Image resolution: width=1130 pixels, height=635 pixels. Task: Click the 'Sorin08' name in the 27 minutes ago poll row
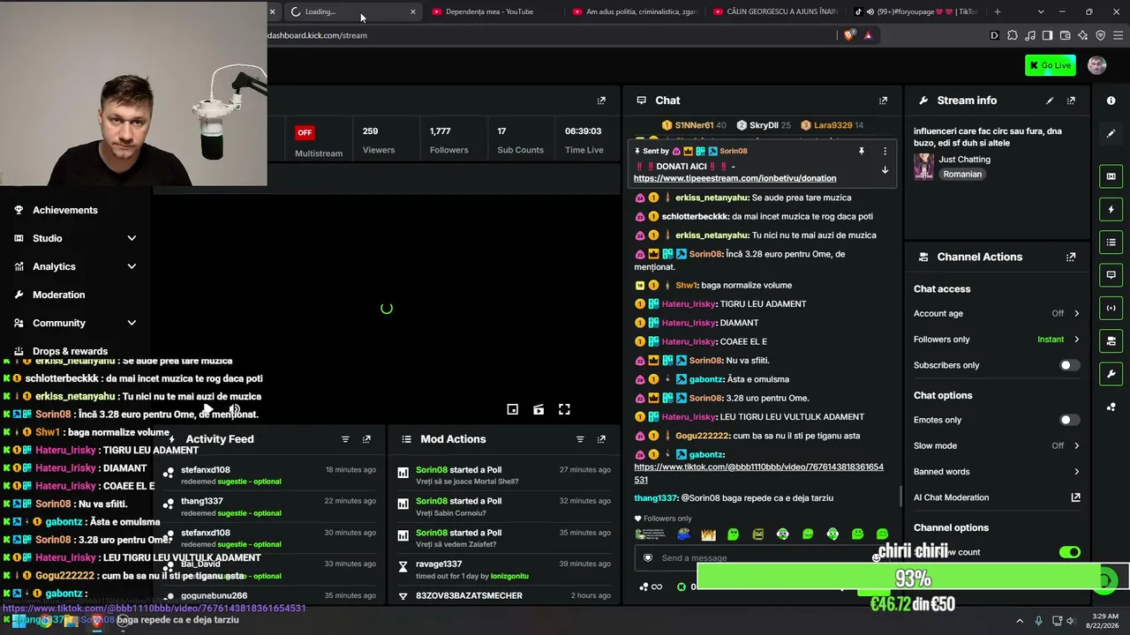(432, 470)
